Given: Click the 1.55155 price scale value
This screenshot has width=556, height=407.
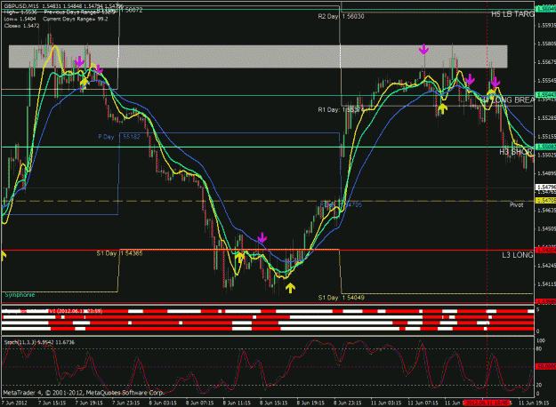Looking at the screenshot, I should coord(546,136).
